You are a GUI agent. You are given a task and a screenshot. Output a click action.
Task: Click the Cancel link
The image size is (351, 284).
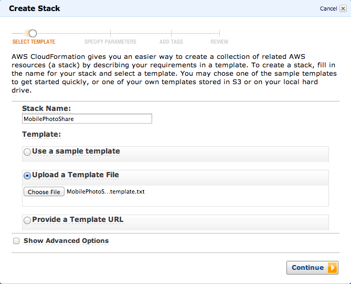tap(328, 8)
